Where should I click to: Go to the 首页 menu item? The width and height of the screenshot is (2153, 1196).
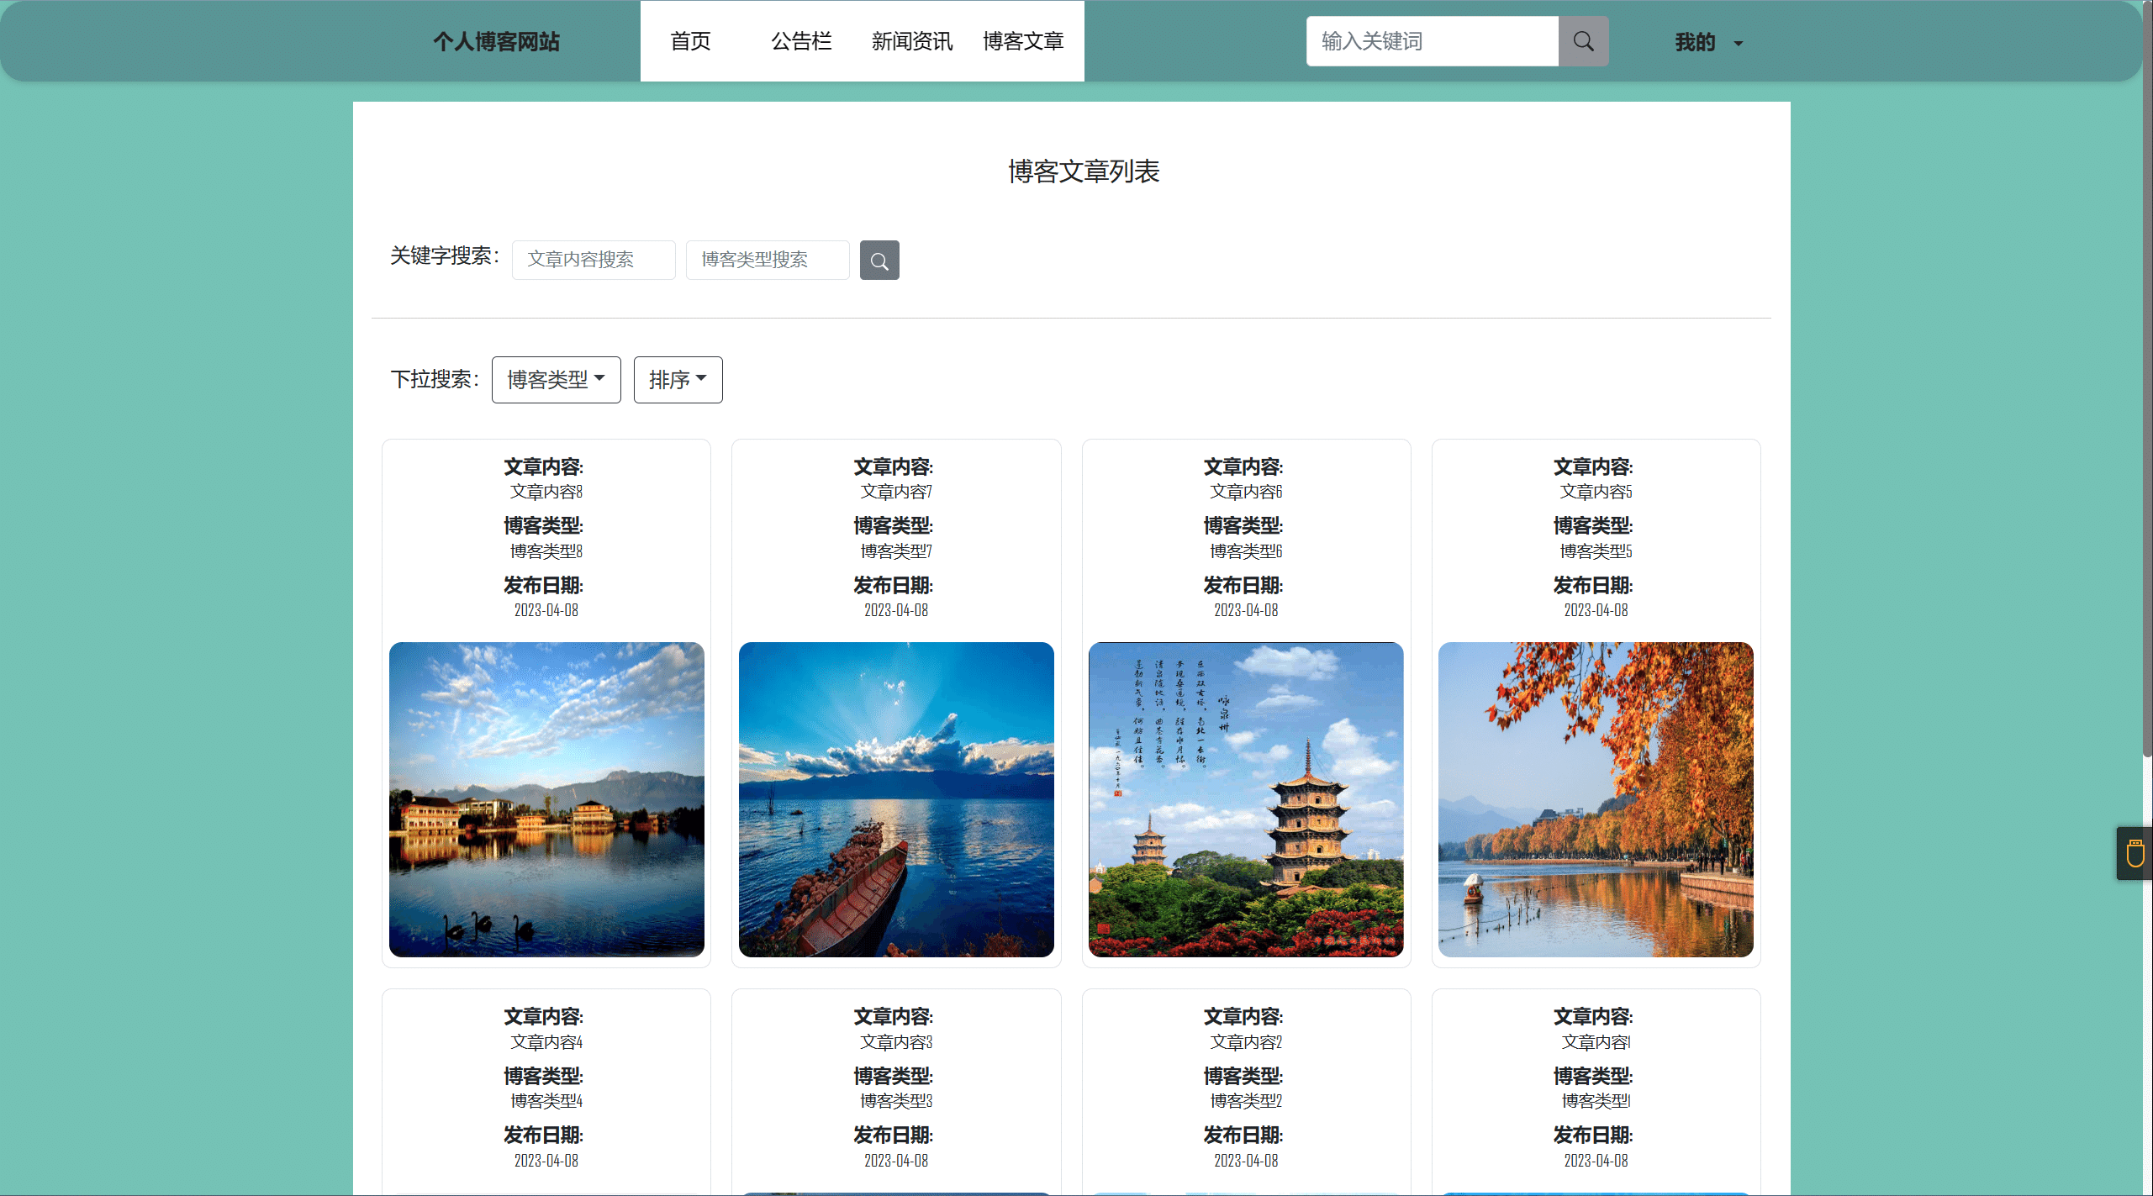pyautogui.click(x=690, y=41)
